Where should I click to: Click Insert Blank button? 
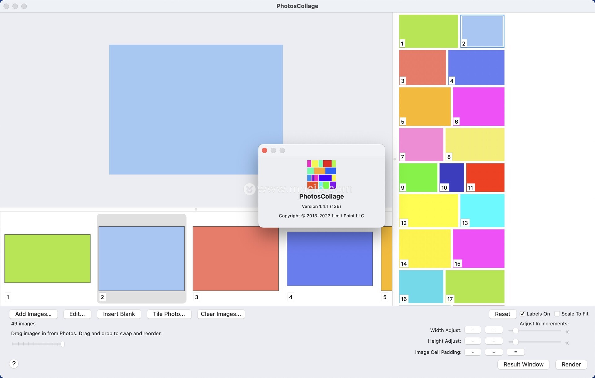point(119,314)
